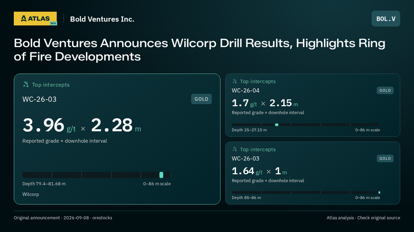Viewport: 414px width, 232px height.
Task: Click the depth marker at 85–86 m
Action: (379, 192)
